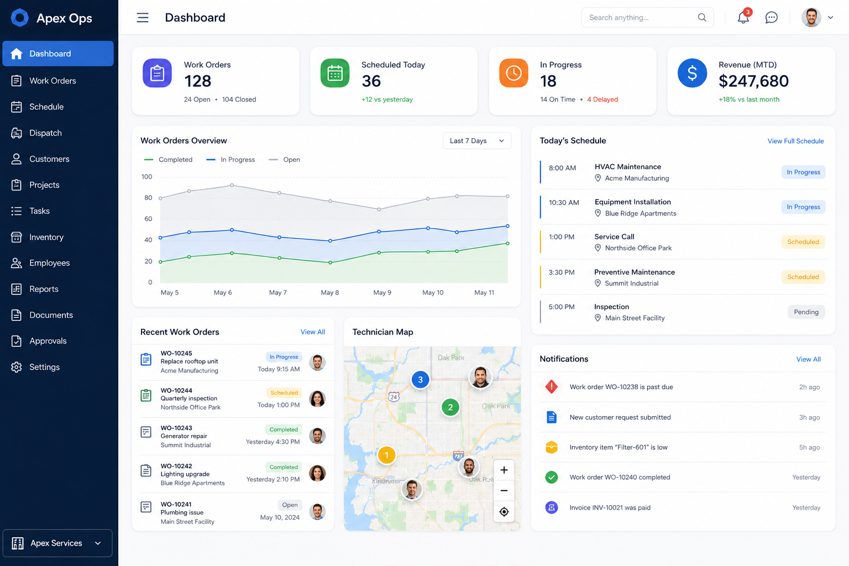The height and width of the screenshot is (566, 849).
Task: Open the Last 7 Days dropdown
Action: click(477, 141)
